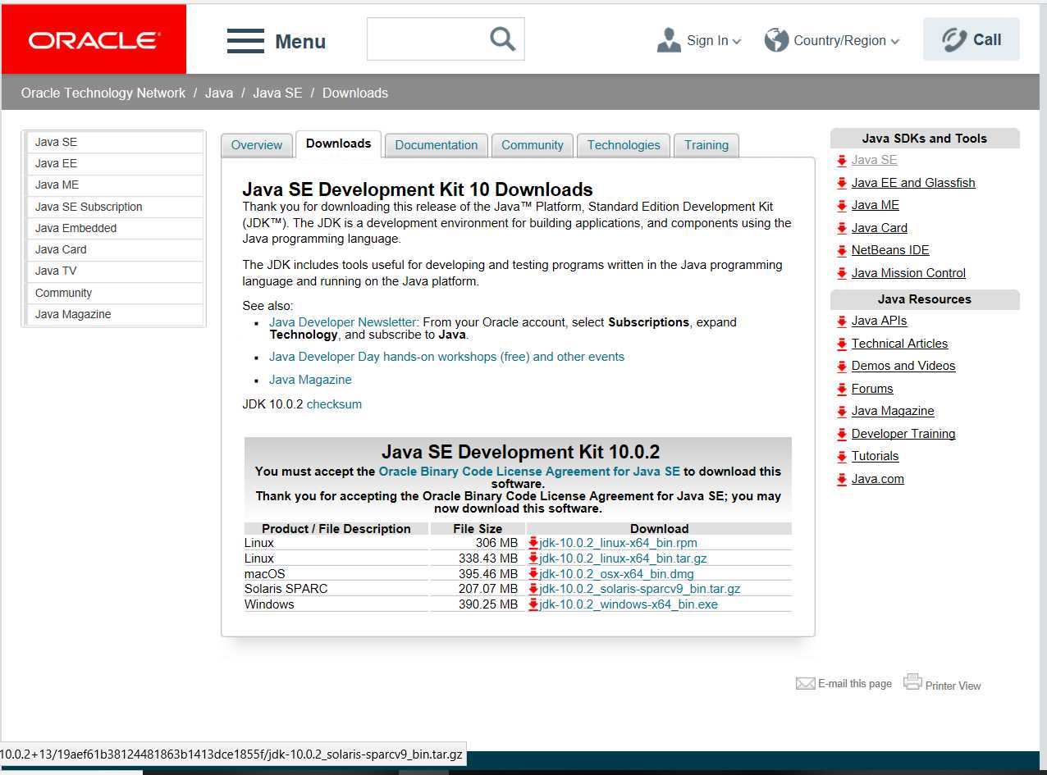
Task: Click the red arrow icon beside NetBeans IDE
Action: (x=842, y=250)
